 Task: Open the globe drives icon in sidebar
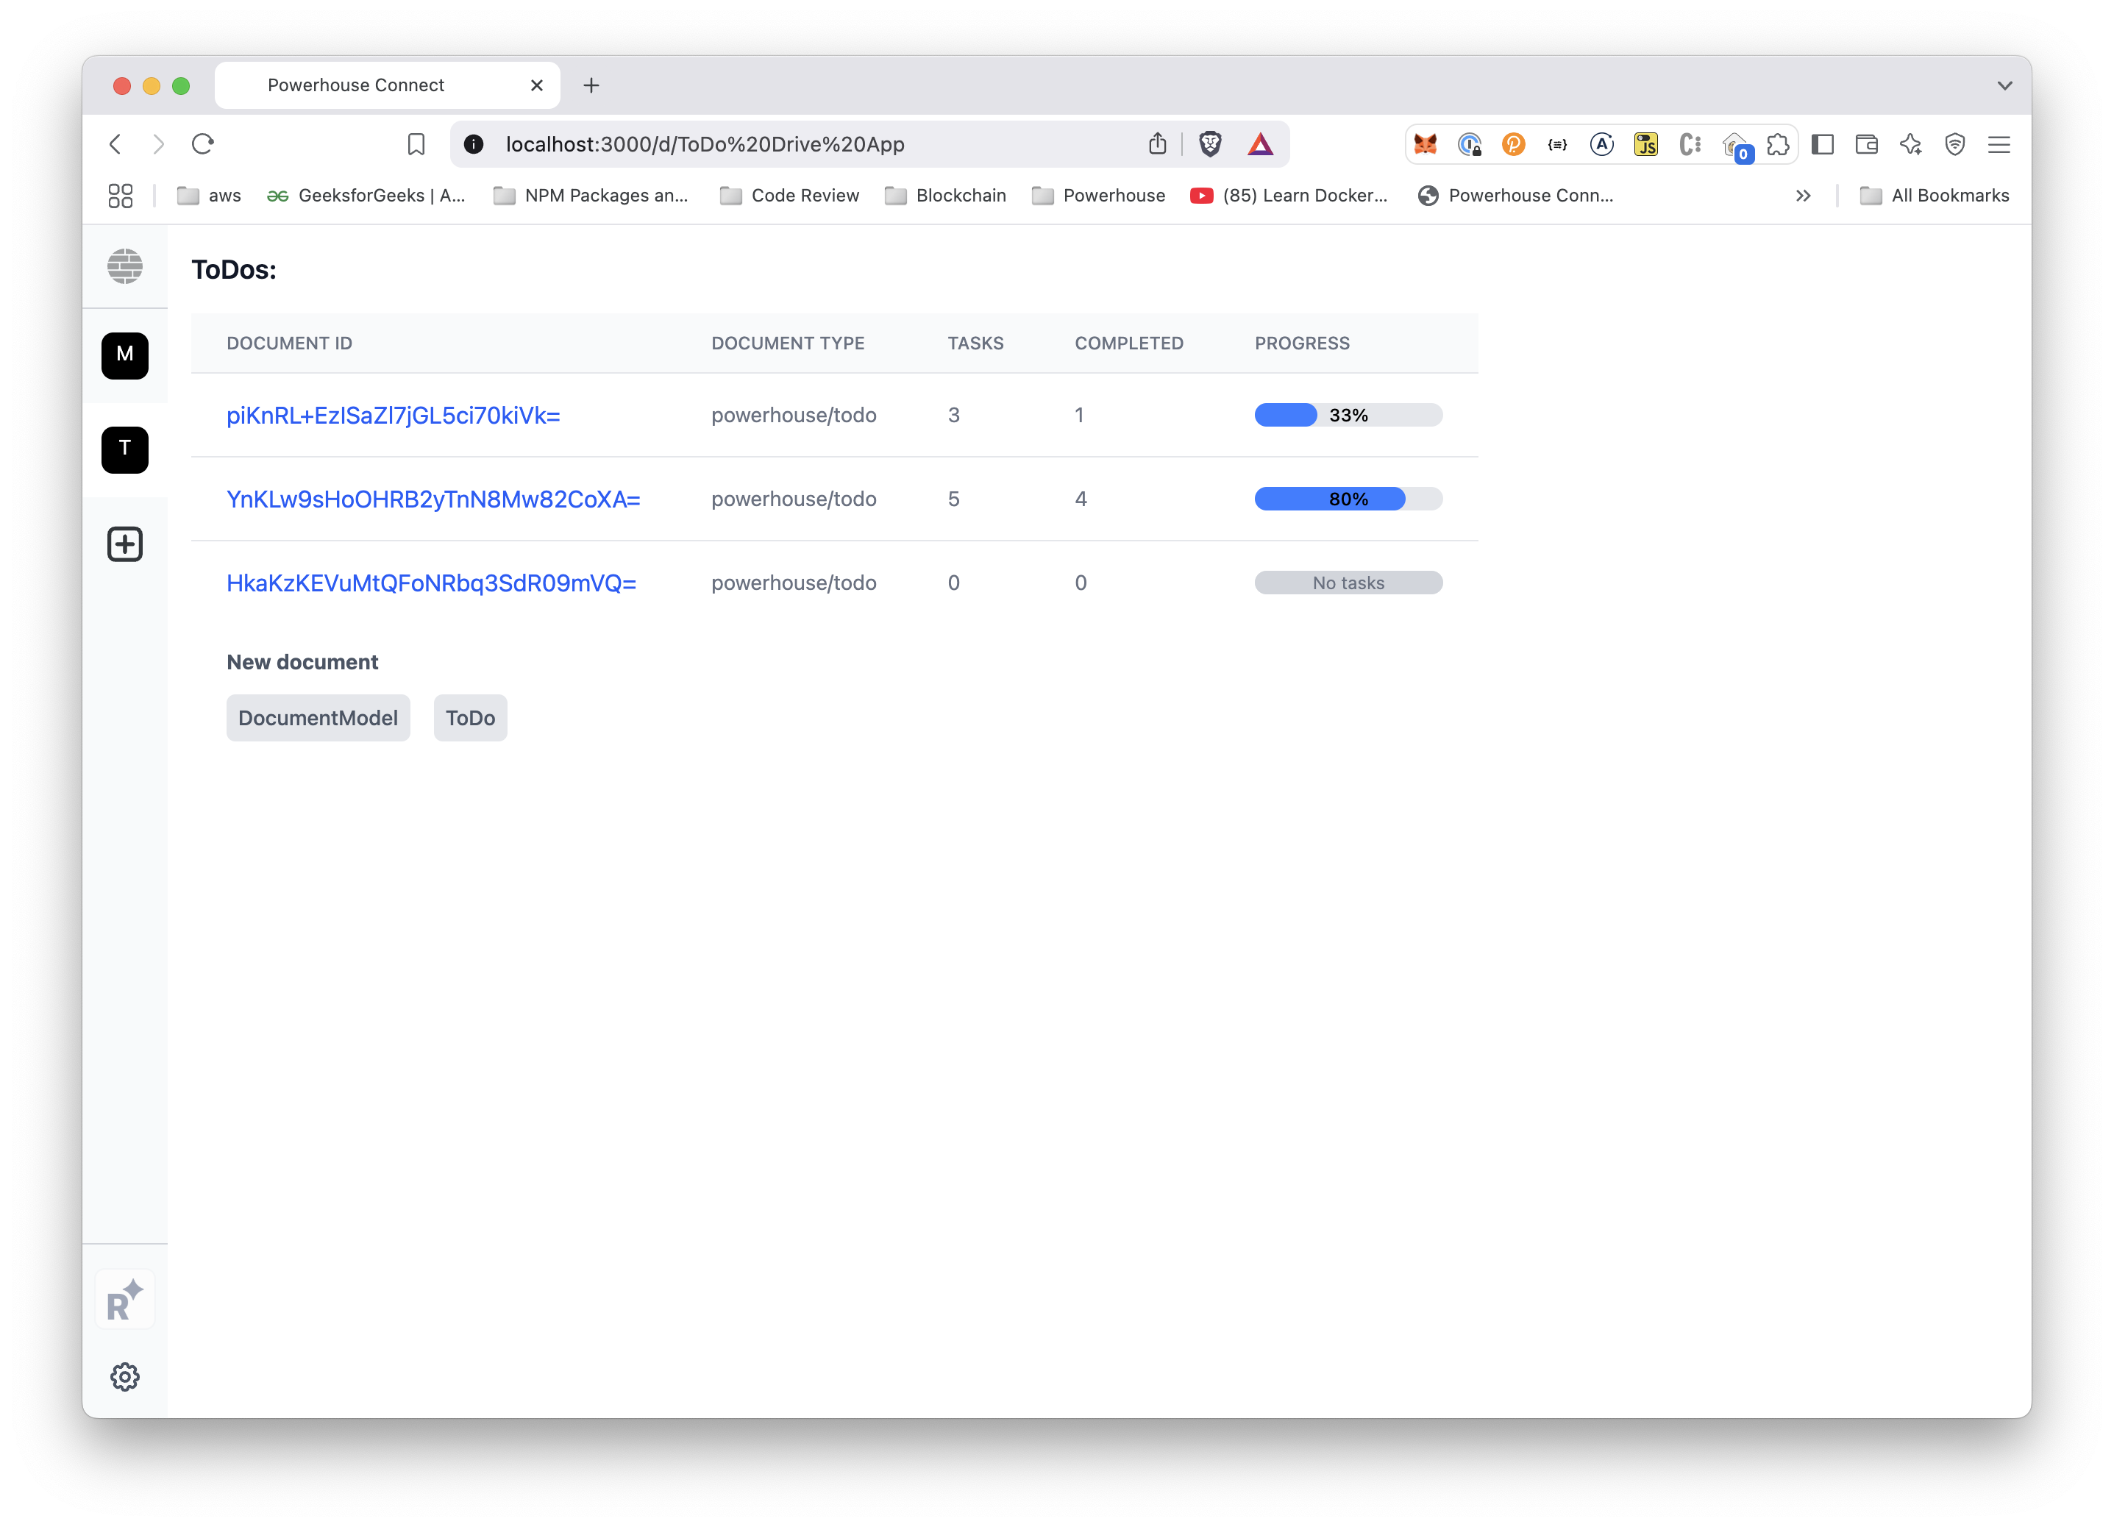coord(125,266)
